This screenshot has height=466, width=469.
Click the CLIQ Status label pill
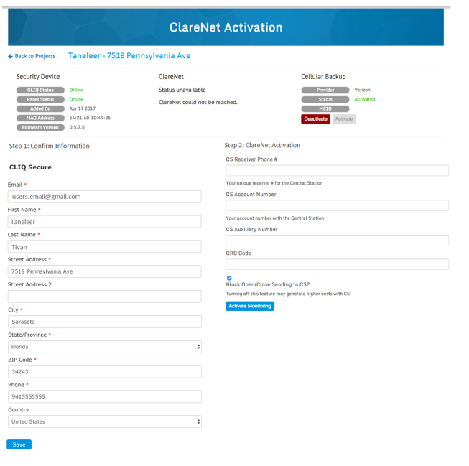[x=40, y=90]
